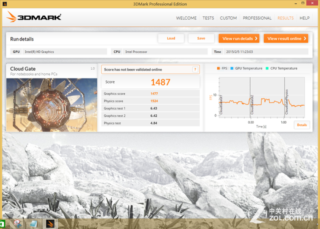Open the HELP tab
Viewport: 320px width, 229px height.
click(x=304, y=18)
